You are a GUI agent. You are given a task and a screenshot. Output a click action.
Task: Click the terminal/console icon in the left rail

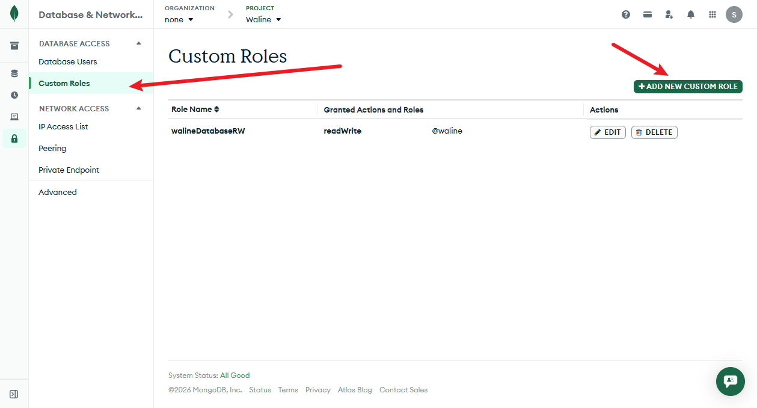point(13,117)
